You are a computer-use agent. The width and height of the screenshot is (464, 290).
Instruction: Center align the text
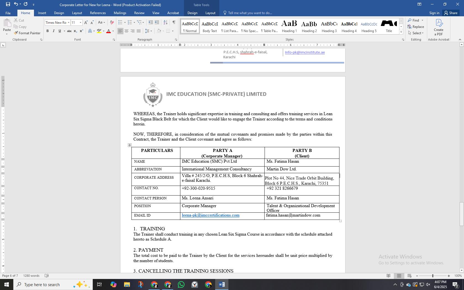tap(126, 31)
